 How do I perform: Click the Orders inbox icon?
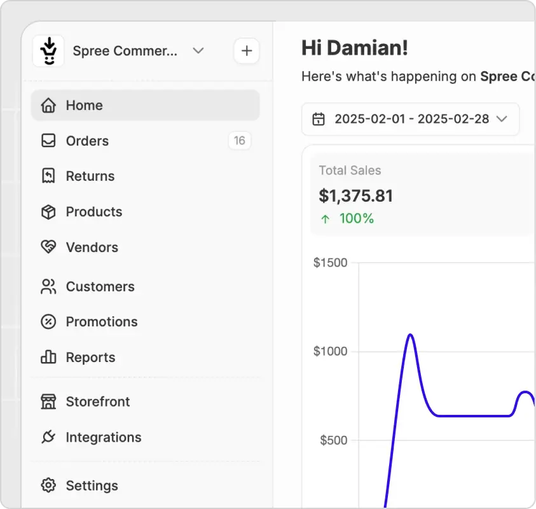[48, 141]
